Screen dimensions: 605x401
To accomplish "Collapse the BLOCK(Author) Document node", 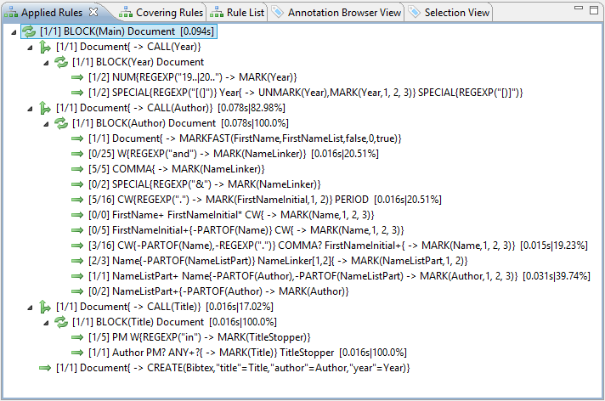I will pos(46,124).
